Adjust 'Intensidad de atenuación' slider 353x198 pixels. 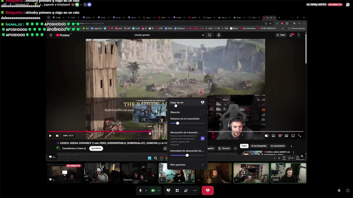[x=187, y=155]
